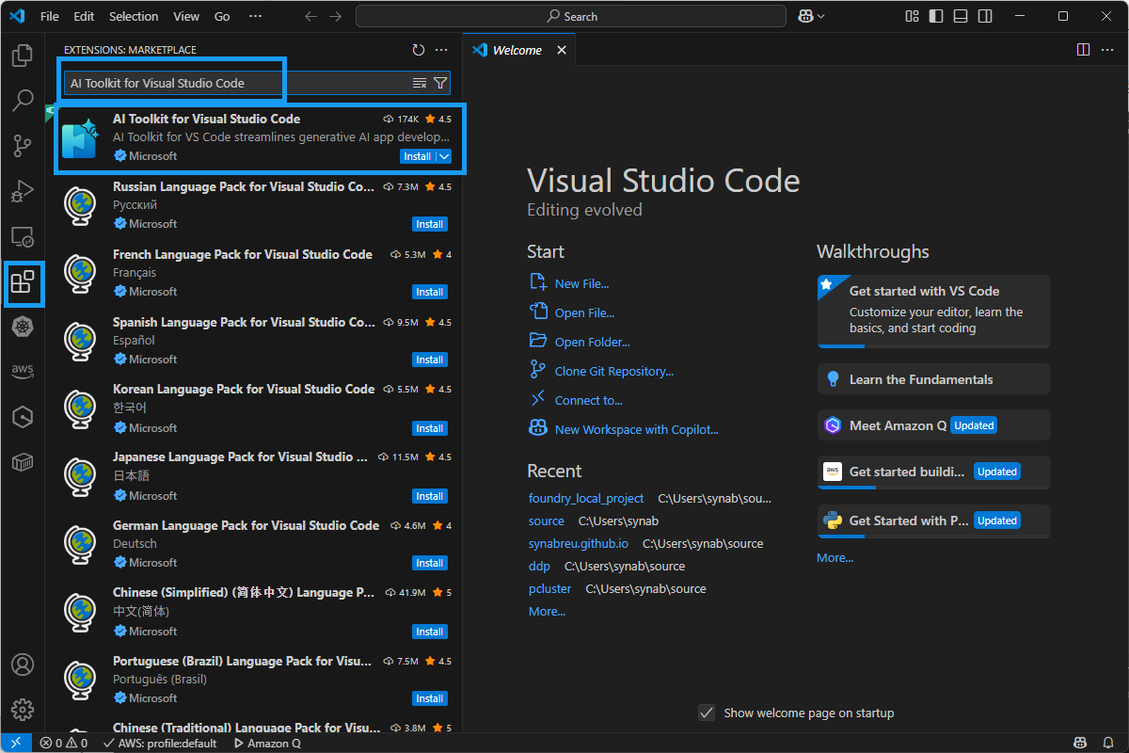This screenshot has width=1129, height=753.
Task: Open the View menu
Action: (186, 16)
